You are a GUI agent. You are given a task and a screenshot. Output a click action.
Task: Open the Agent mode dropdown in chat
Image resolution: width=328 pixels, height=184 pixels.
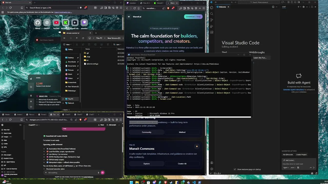point(286,168)
